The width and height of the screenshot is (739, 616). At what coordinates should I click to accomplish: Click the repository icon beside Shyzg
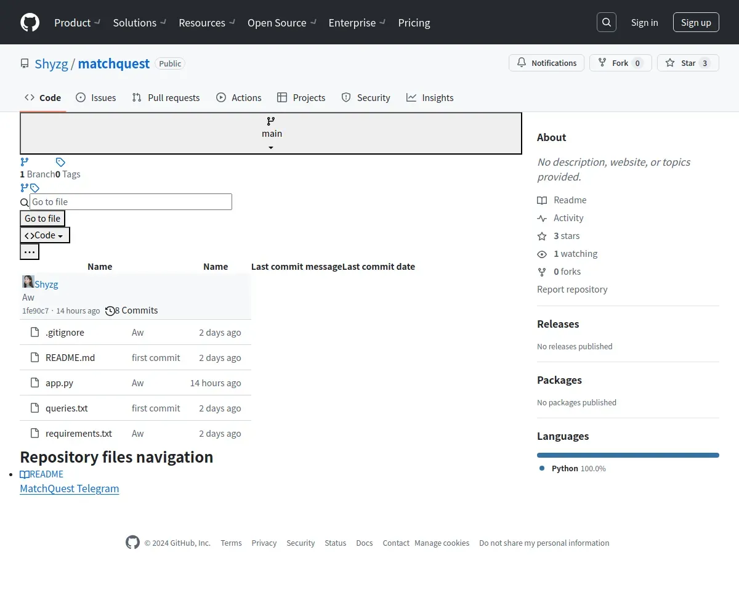point(25,63)
